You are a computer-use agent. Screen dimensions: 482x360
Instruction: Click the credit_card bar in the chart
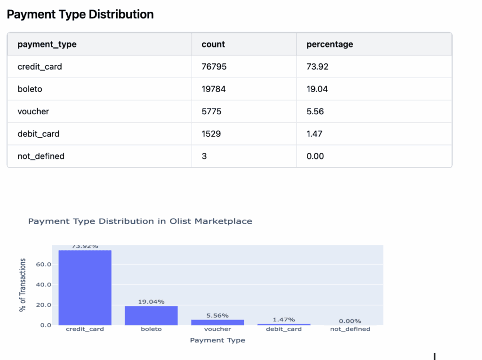click(x=85, y=287)
